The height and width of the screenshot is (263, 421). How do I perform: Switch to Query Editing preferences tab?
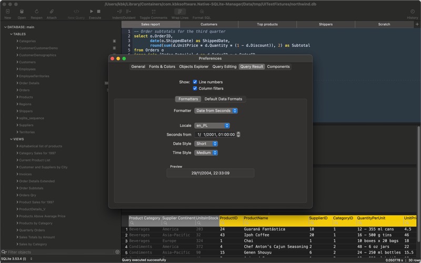225,67
